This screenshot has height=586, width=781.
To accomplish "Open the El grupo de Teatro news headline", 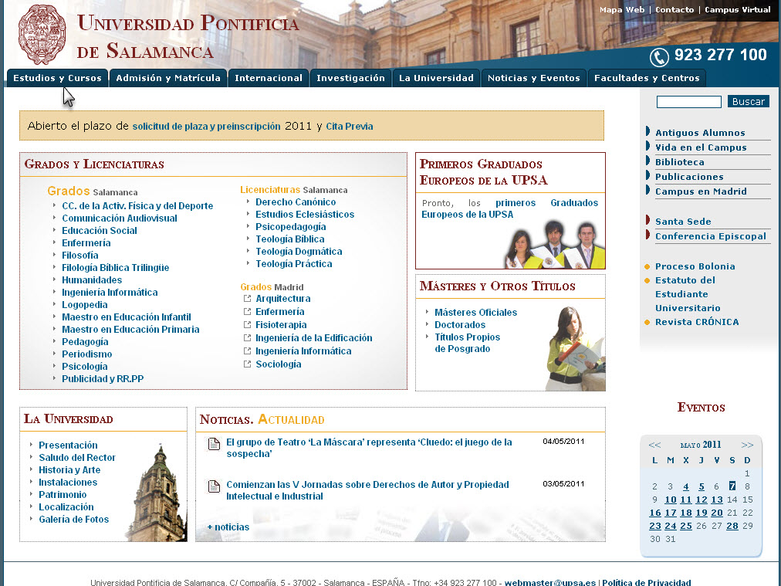I will tap(369, 448).
